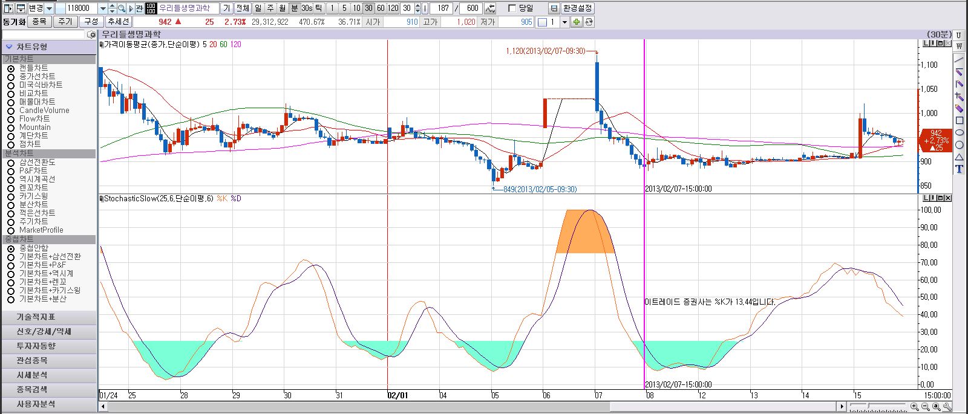The width and height of the screenshot is (968, 414).
Task: Switch to the 투자자동향 section
Action: coord(36,346)
